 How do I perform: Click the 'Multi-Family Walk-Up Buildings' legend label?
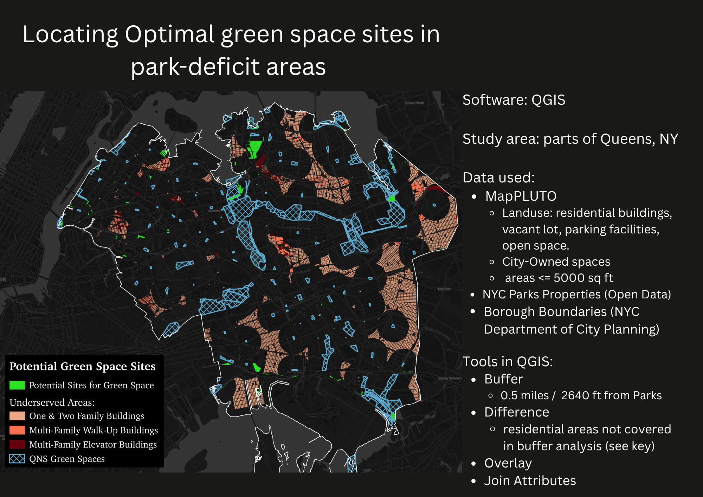pos(93,431)
